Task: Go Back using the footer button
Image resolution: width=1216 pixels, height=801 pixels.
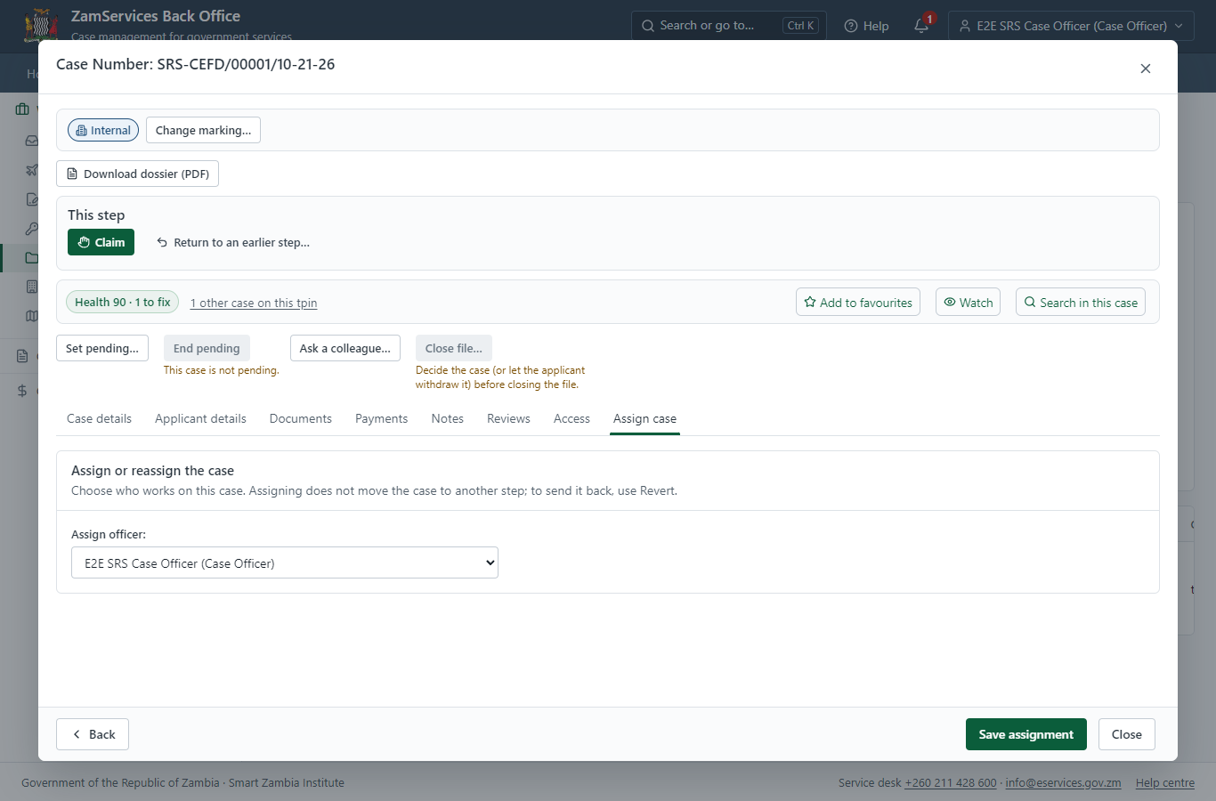Action: 93,734
